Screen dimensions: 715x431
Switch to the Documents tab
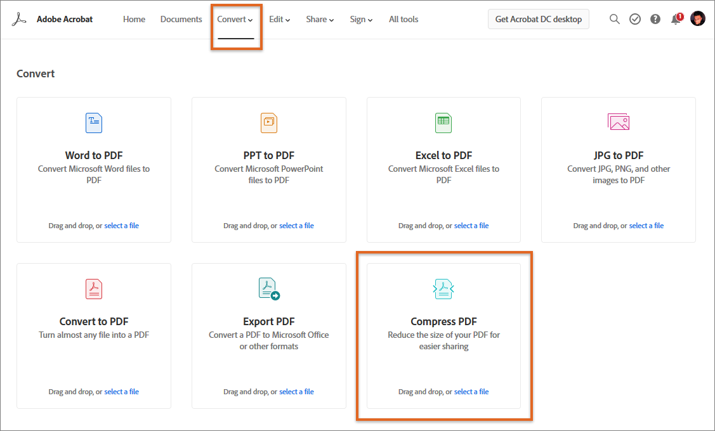[181, 19]
